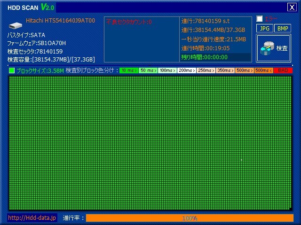Click the 不良セクタカウント bad sector panel
This screenshot has height=225, width=301.
(x=142, y=39)
